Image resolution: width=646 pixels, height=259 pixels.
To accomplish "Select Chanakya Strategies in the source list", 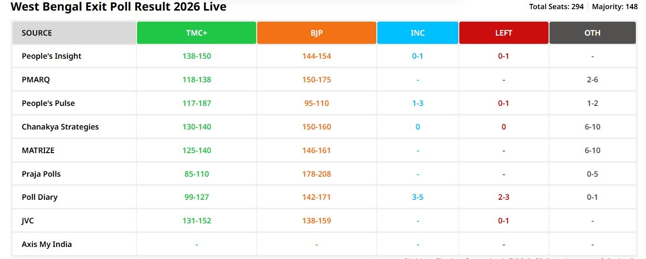I will tap(60, 127).
